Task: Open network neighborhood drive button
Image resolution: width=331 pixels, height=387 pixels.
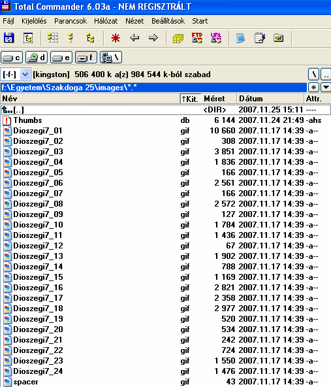Action: 111,58
